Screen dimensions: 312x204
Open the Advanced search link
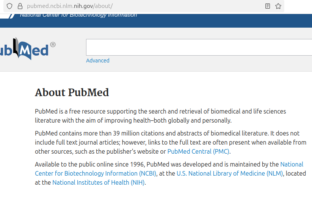pos(97,61)
